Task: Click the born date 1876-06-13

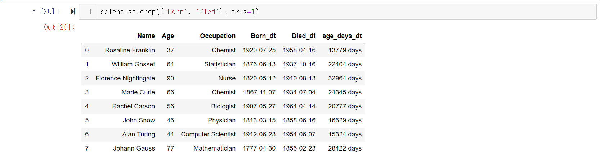Action: [259, 64]
